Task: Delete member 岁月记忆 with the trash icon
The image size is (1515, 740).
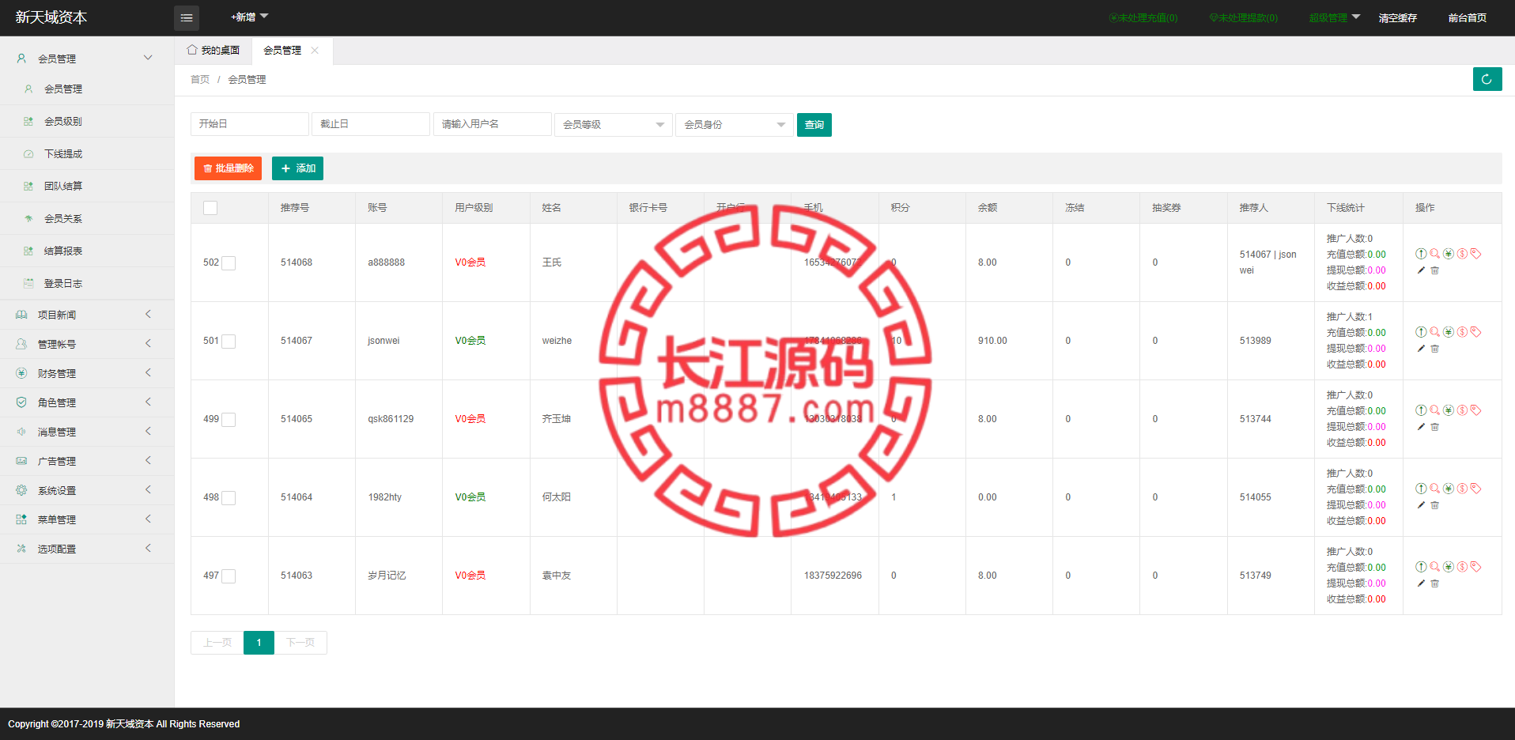Action: click(x=1435, y=583)
